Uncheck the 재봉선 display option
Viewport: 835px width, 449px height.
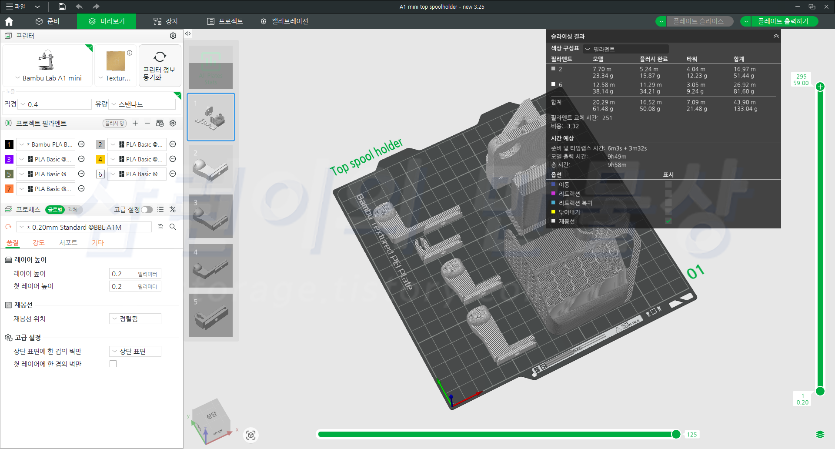[x=668, y=221]
